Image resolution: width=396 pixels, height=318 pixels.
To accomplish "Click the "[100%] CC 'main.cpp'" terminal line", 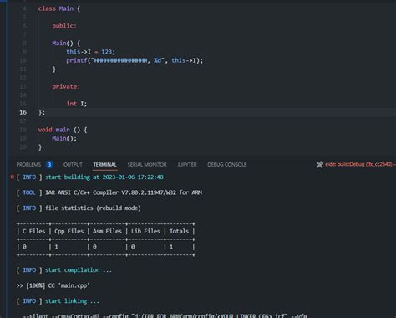I will (53, 285).
